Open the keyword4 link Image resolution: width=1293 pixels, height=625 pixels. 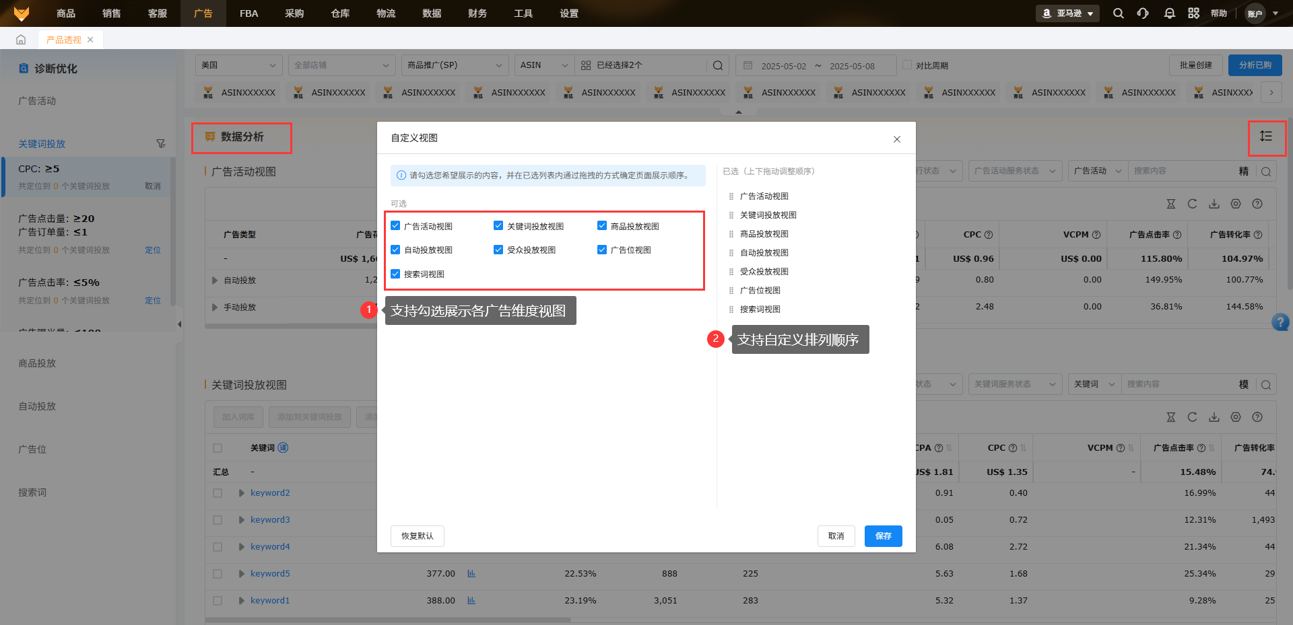[x=270, y=547]
